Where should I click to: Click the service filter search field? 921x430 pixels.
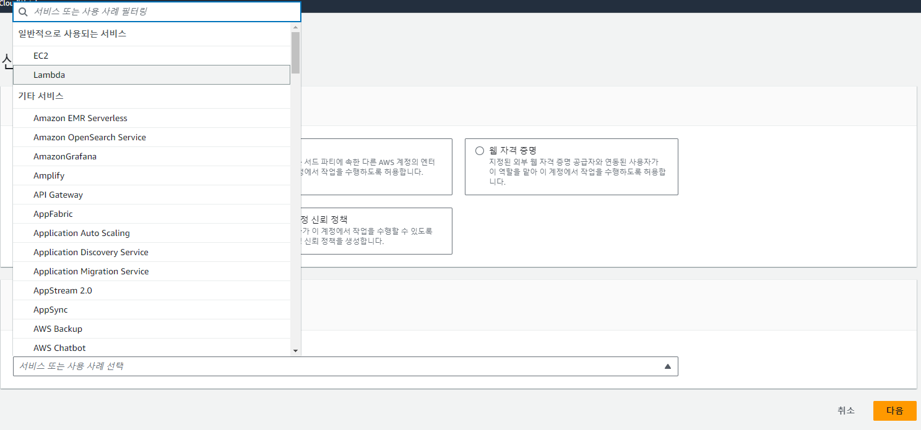click(x=157, y=12)
